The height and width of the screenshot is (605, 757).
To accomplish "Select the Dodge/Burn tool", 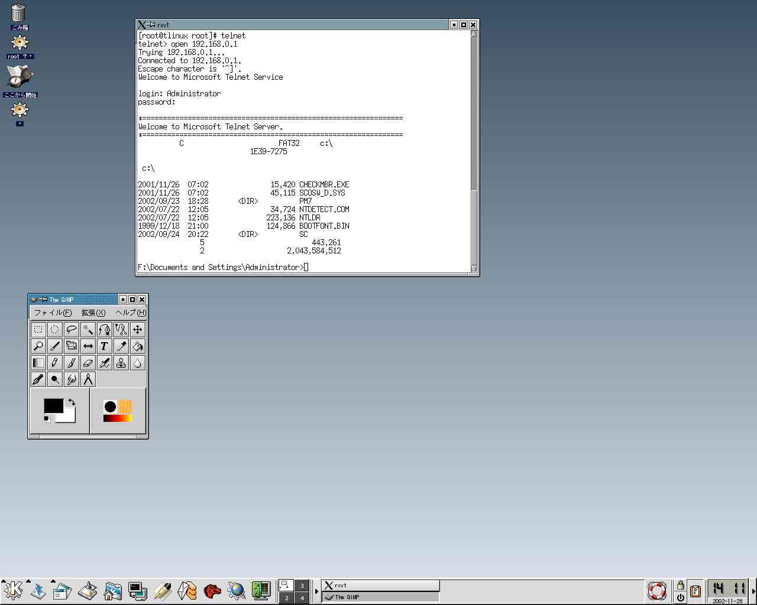I will [55, 379].
